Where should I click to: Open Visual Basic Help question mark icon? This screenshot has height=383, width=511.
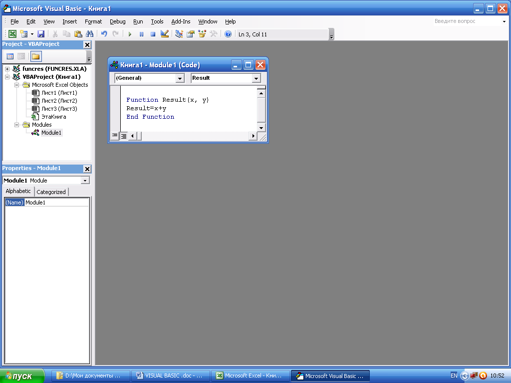point(228,34)
